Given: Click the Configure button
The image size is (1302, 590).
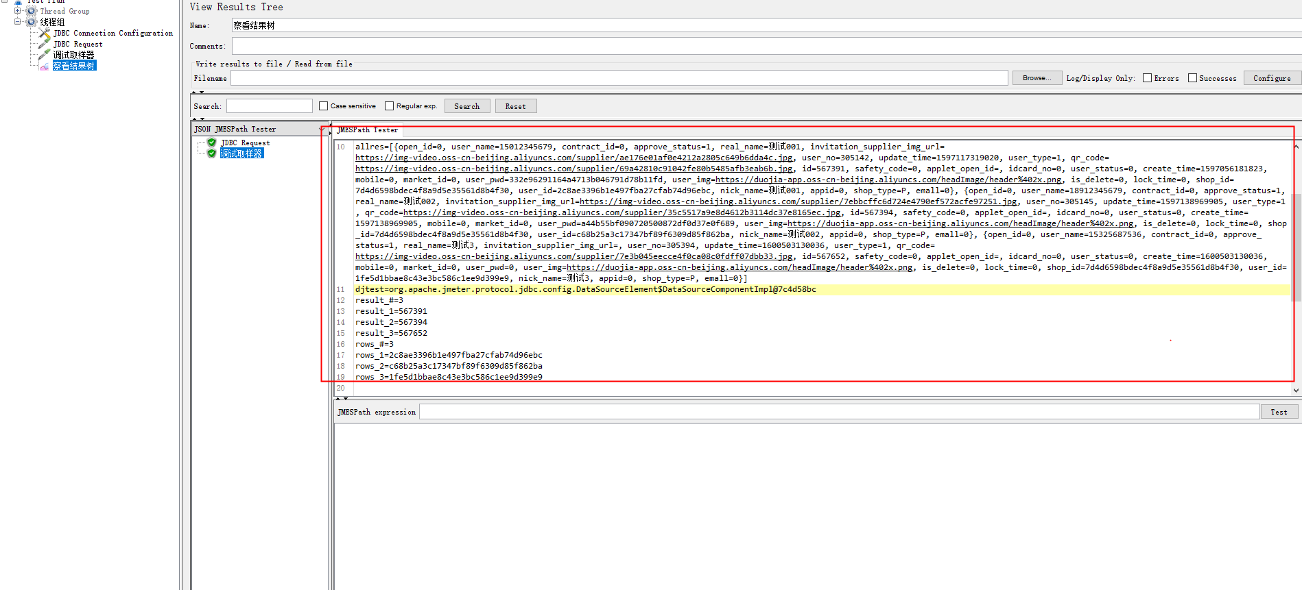Looking at the screenshot, I should (1272, 78).
